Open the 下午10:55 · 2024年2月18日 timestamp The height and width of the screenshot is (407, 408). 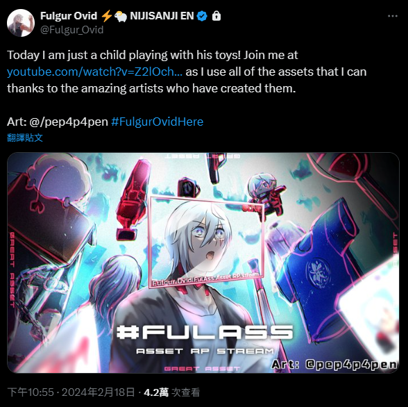[71, 392]
